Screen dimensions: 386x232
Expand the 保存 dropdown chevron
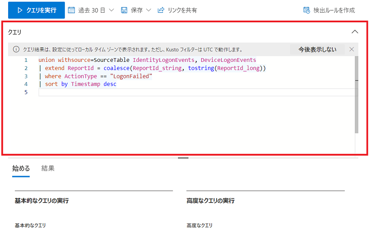click(x=148, y=10)
